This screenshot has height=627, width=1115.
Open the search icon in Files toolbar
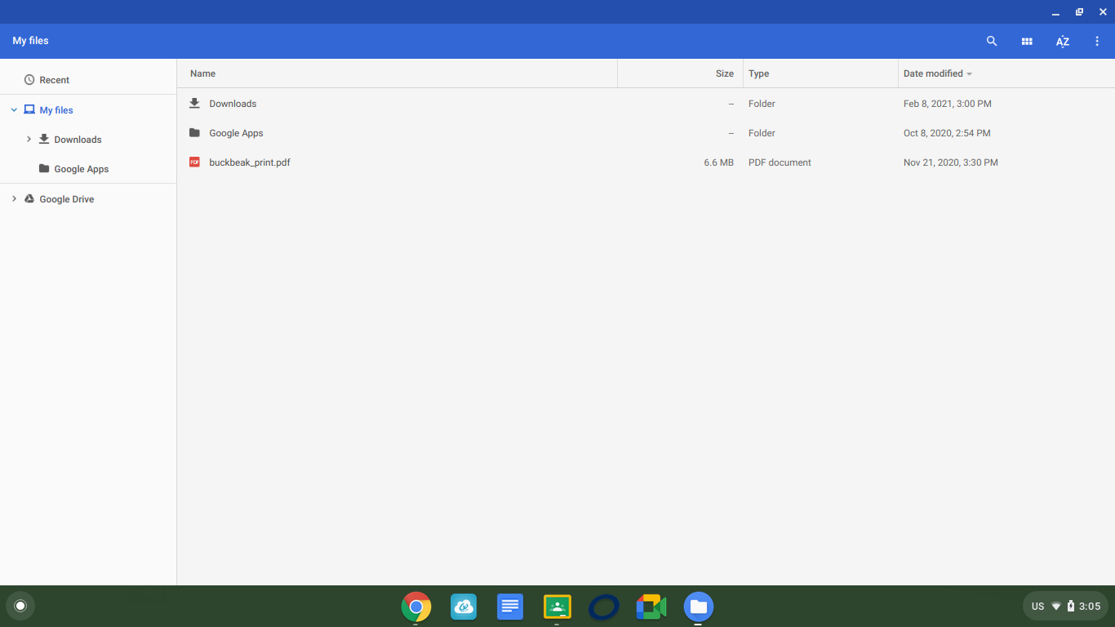992,41
